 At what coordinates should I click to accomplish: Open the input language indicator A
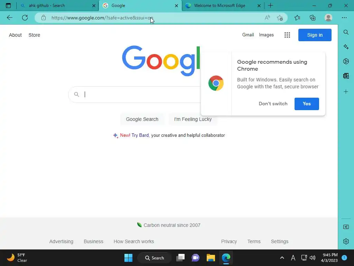point(293,258)
